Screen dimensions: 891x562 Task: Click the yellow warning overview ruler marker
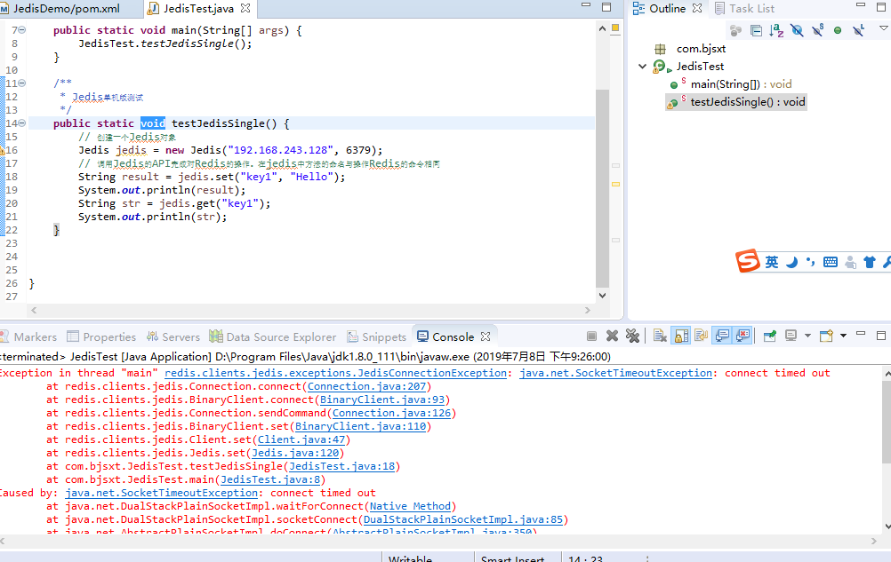615,185
